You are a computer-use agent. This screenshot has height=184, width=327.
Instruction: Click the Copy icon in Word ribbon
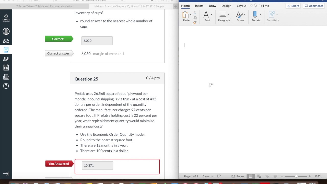195,17
